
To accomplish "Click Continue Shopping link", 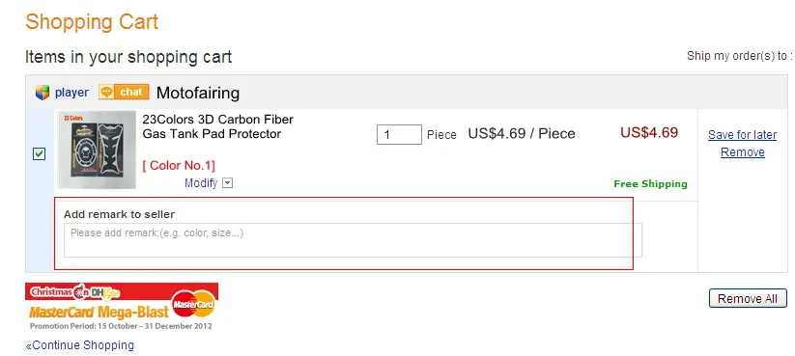I will (80, 345).
